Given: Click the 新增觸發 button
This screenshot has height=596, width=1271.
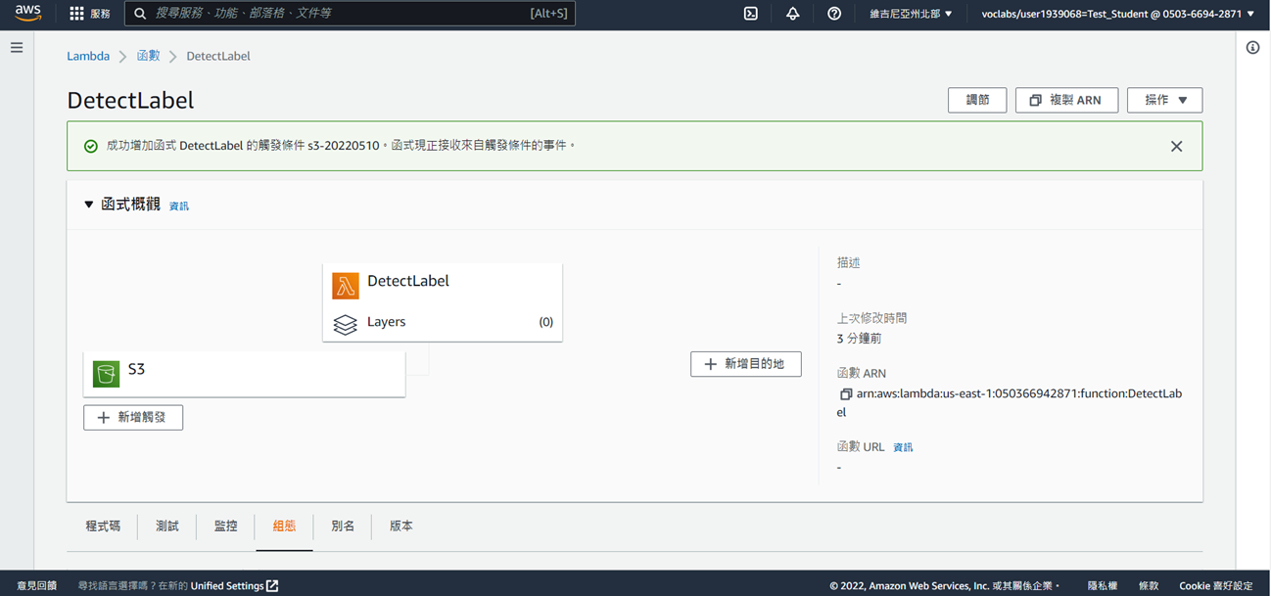Looking at the screenshot, I should point(133,417).
